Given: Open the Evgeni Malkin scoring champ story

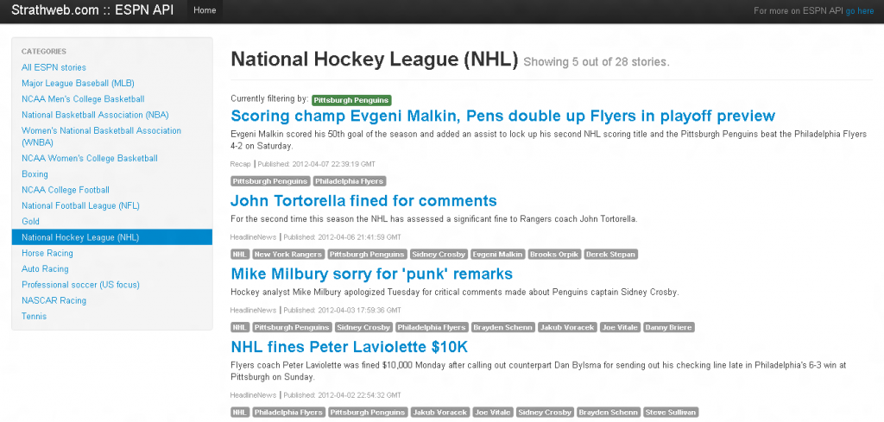Looking at the screenshot, I should click(x=503, y=116).
